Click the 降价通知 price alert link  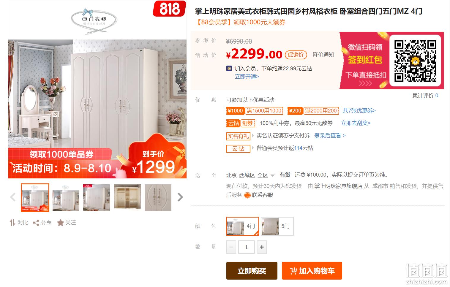(323, 55)
